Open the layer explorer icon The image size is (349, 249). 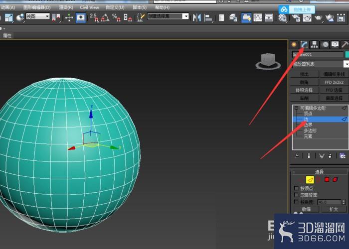[233, 17]
